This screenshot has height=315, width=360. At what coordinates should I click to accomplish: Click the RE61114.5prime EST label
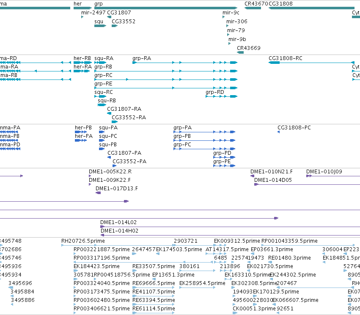click(154, 309)
